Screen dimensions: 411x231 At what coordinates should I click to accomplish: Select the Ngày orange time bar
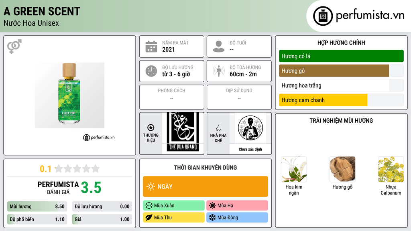tap(205, 186)
